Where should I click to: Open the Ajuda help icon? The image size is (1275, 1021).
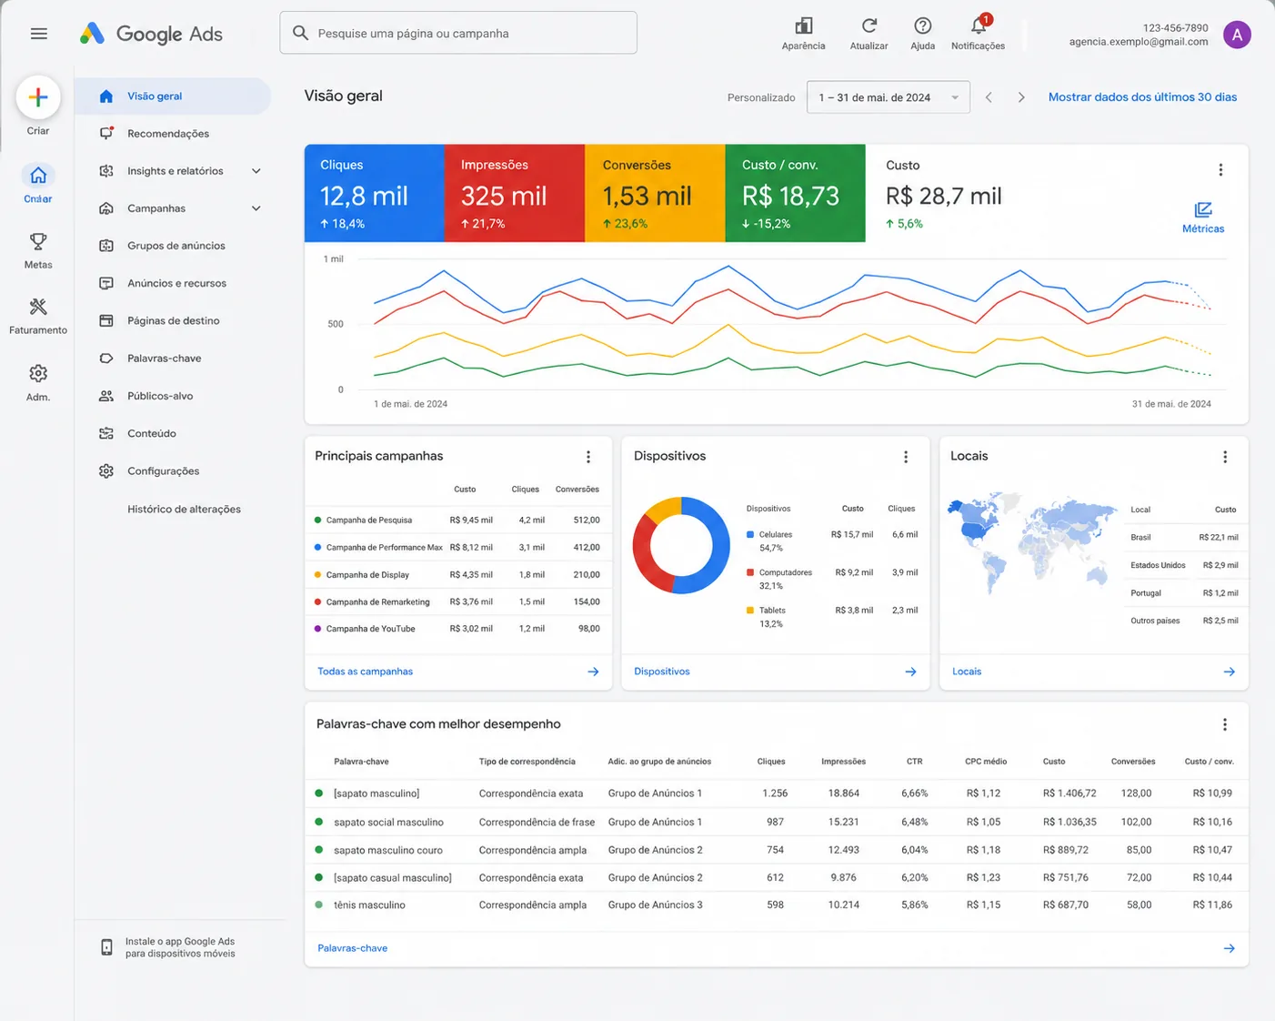pos(923,25)
